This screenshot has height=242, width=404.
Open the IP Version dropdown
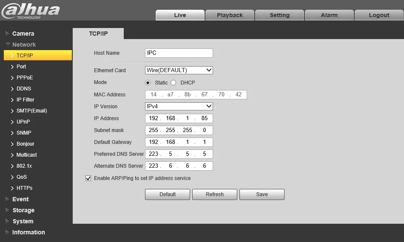[x=179, y=106]
